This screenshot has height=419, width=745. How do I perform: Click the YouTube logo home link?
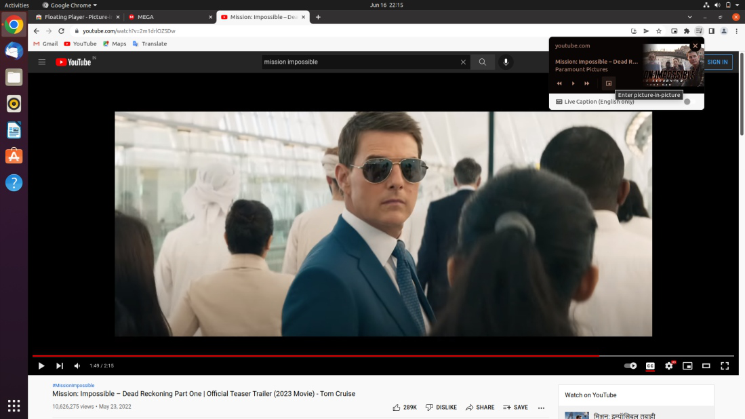(74, 62)
